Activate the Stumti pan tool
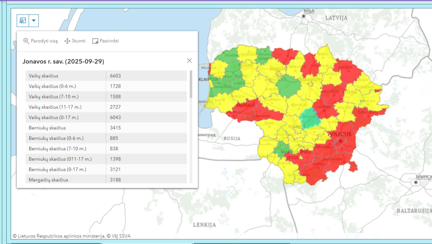The image size is (432, 244). (x=67, y=41)
